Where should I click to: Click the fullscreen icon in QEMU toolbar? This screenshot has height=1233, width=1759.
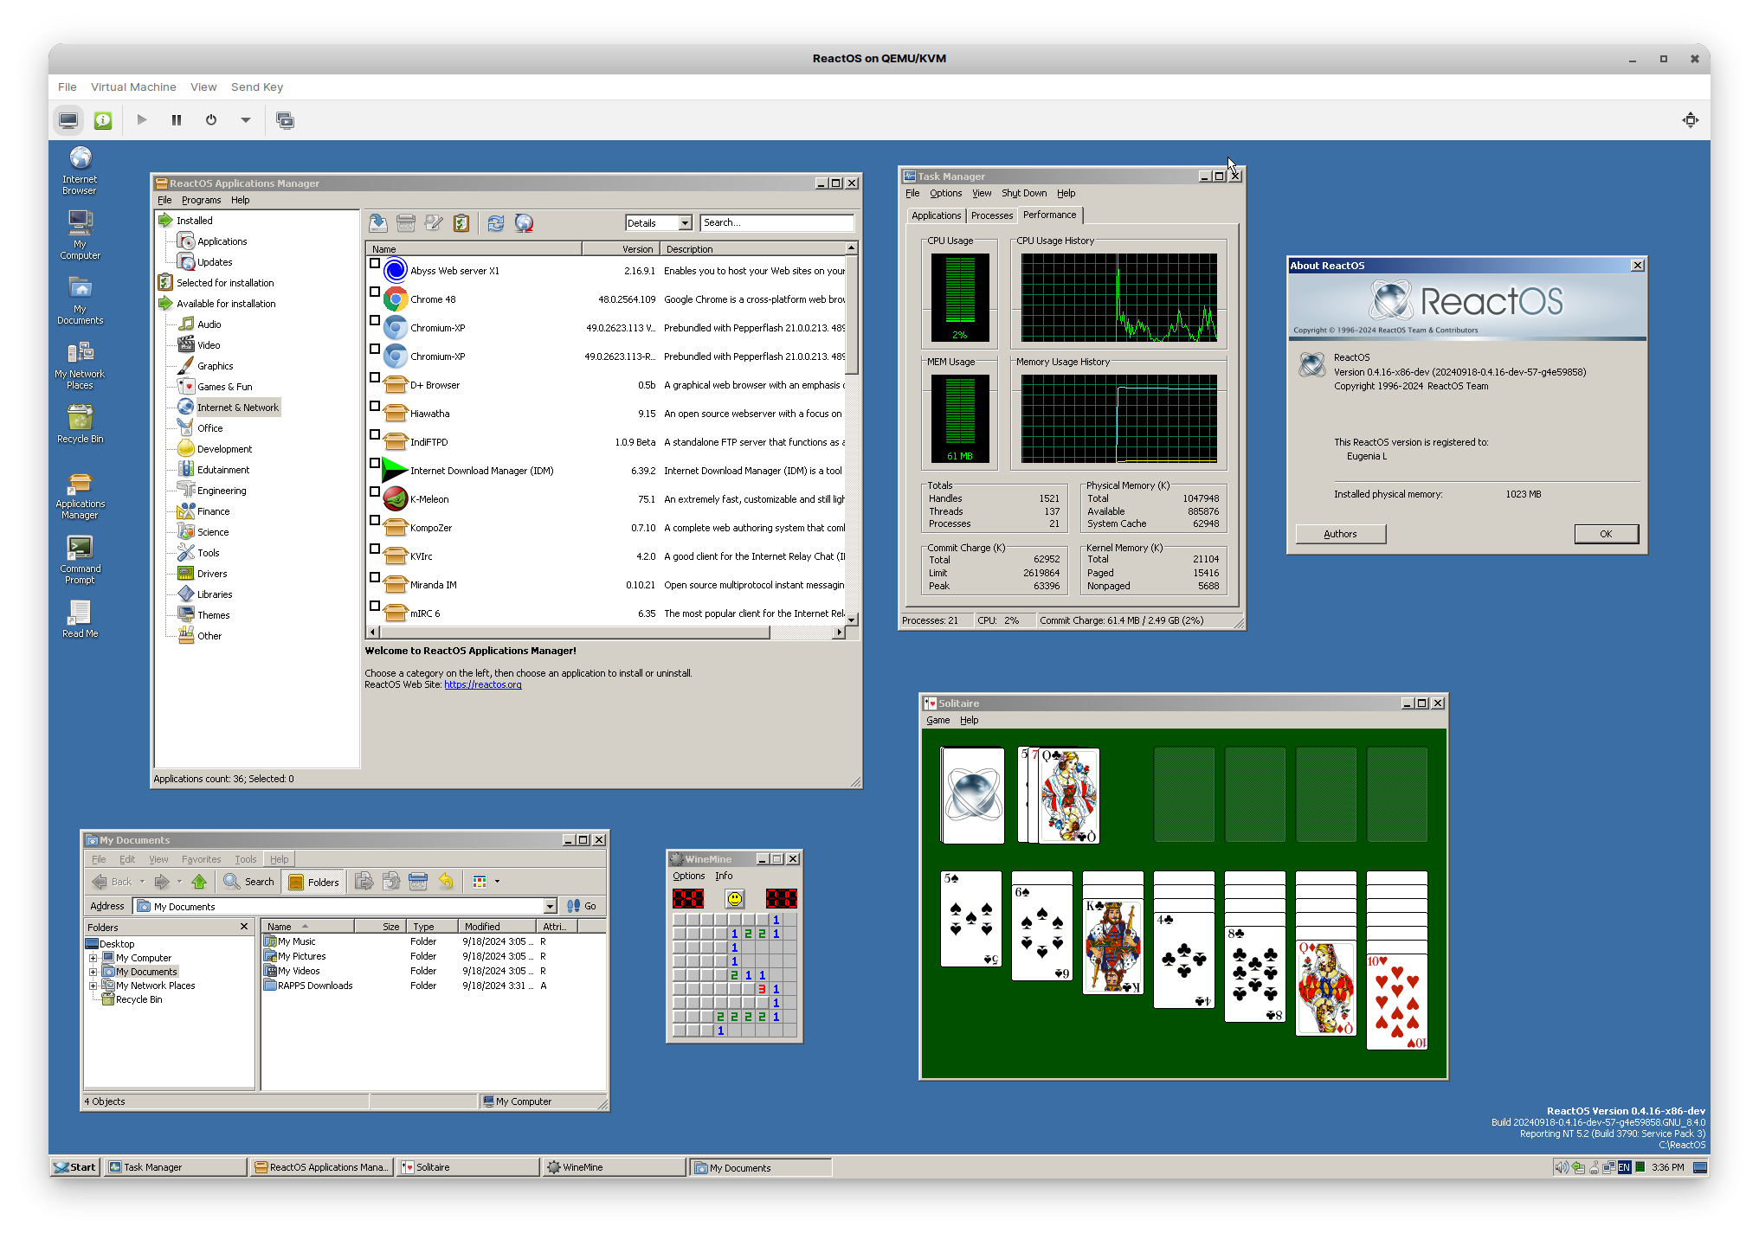click(1691, 120)
